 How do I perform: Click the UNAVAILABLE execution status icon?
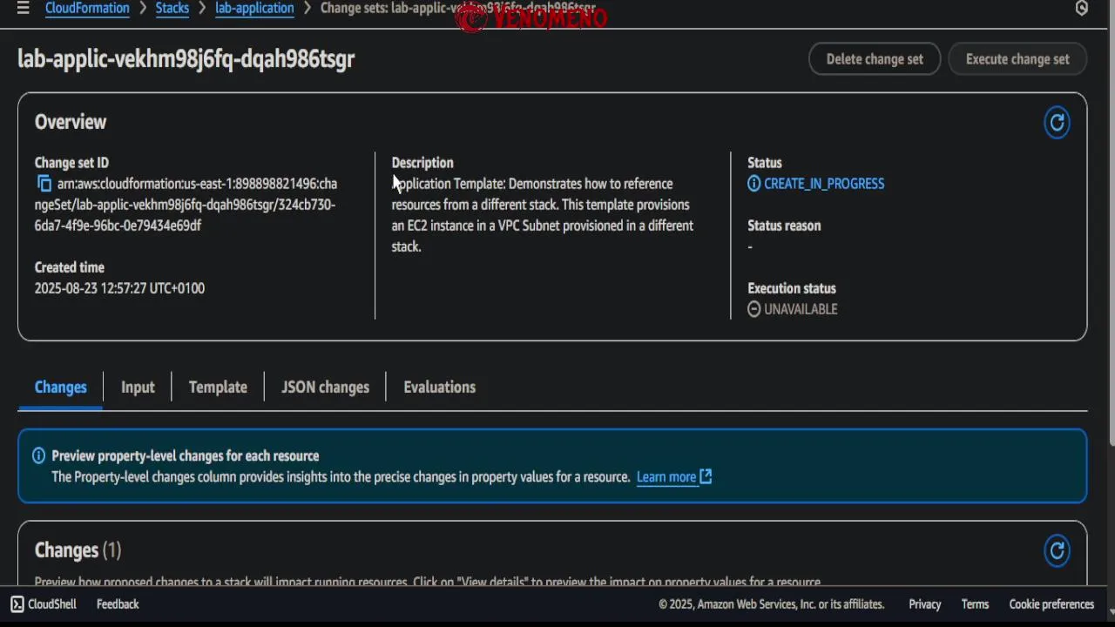tap(753, 309)
